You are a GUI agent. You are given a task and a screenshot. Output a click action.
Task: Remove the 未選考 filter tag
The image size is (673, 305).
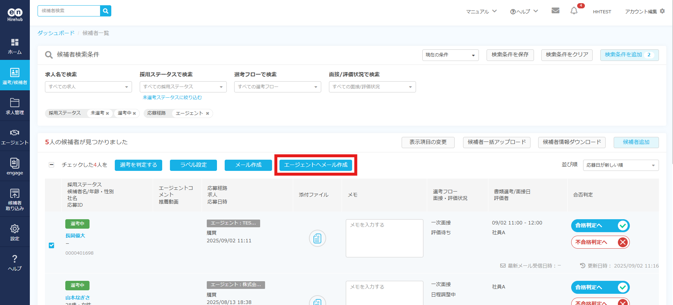pos(107,113)
